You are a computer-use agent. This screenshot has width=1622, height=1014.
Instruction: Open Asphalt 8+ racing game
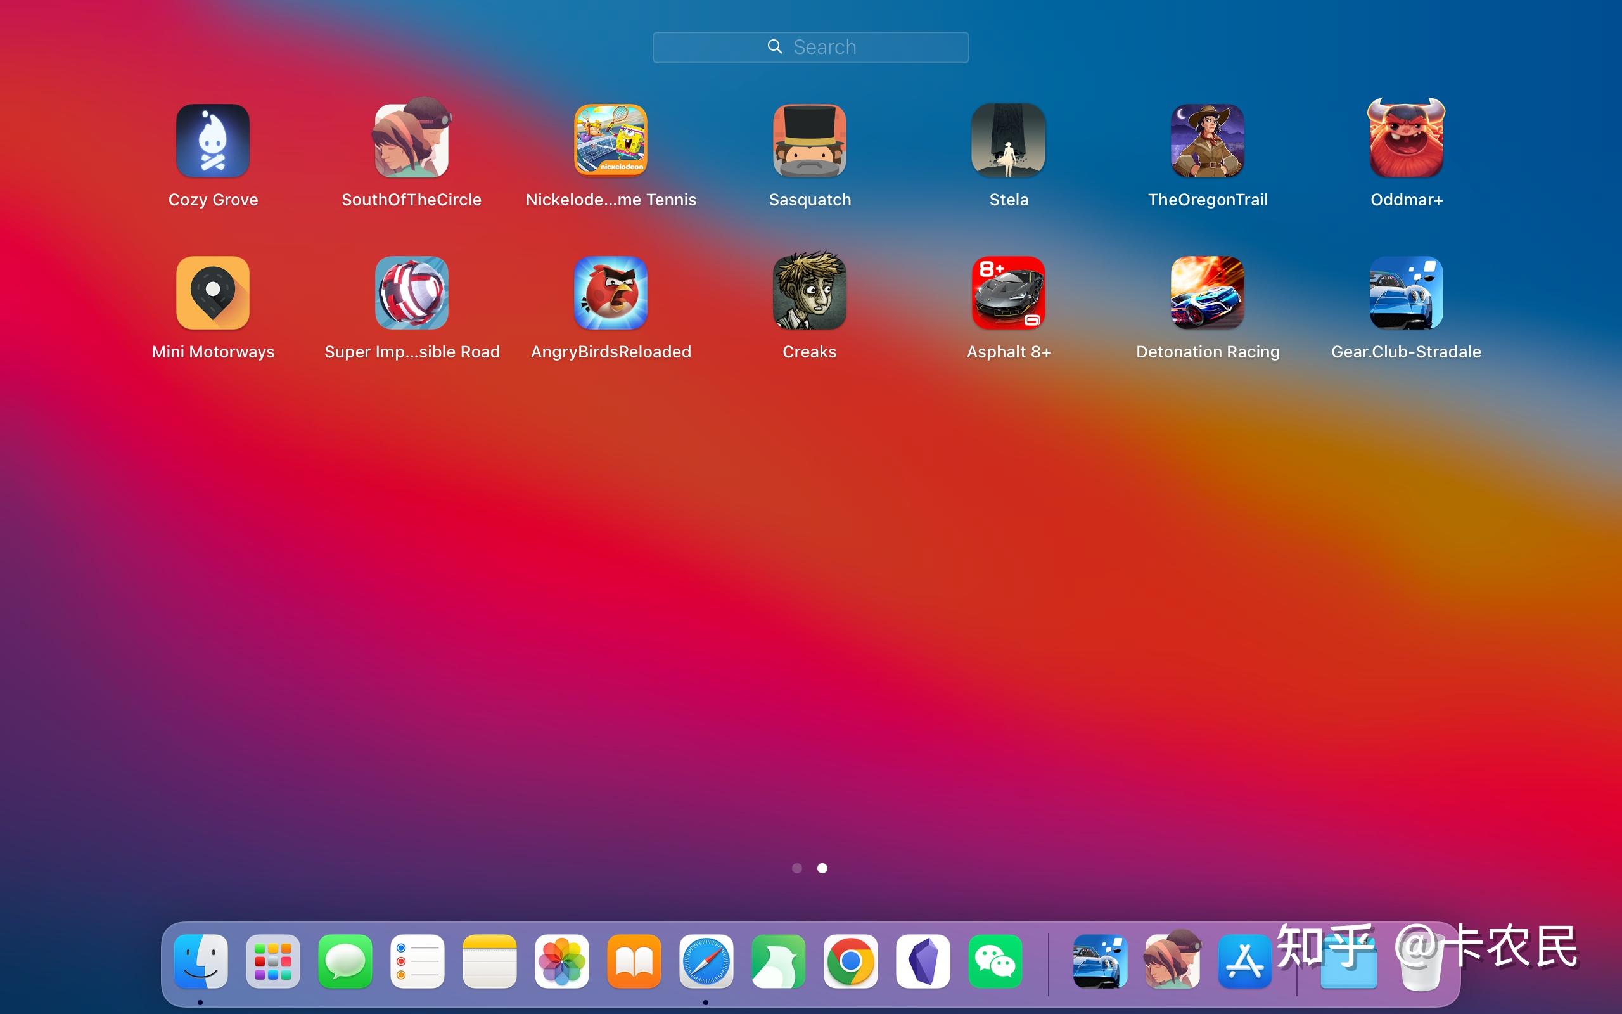1009,293
